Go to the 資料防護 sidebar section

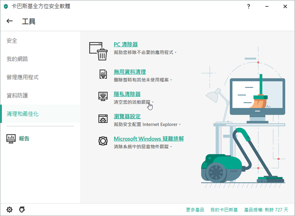[x=17, y=95]
